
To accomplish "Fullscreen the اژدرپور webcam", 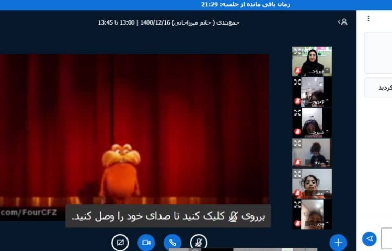I will (297, 82).
